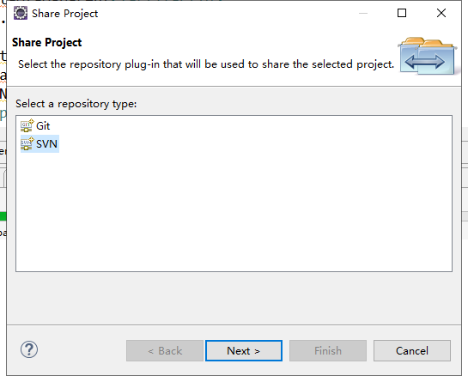
Task: Click the SVN repository type icon
Action: (27, 144)
